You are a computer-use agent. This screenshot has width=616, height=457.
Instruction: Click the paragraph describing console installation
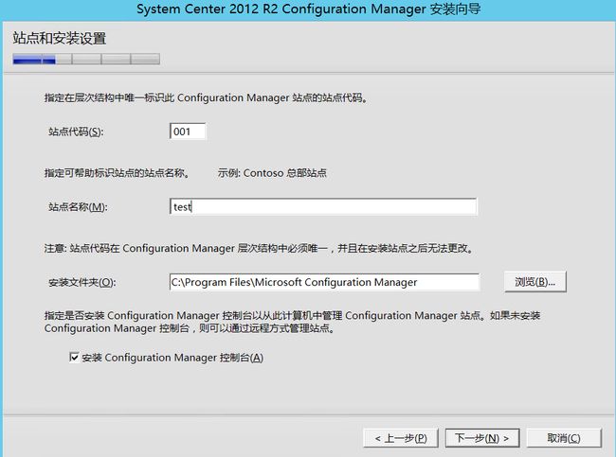(292, 322)
